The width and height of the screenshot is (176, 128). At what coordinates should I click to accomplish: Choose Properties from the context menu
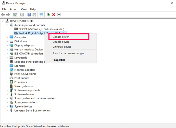71,60
